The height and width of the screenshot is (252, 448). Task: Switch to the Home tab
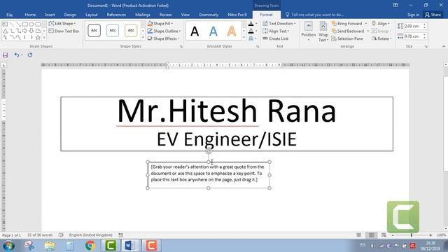30,15
